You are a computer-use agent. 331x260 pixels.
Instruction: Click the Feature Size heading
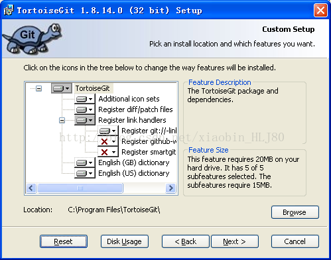point(208,150)
